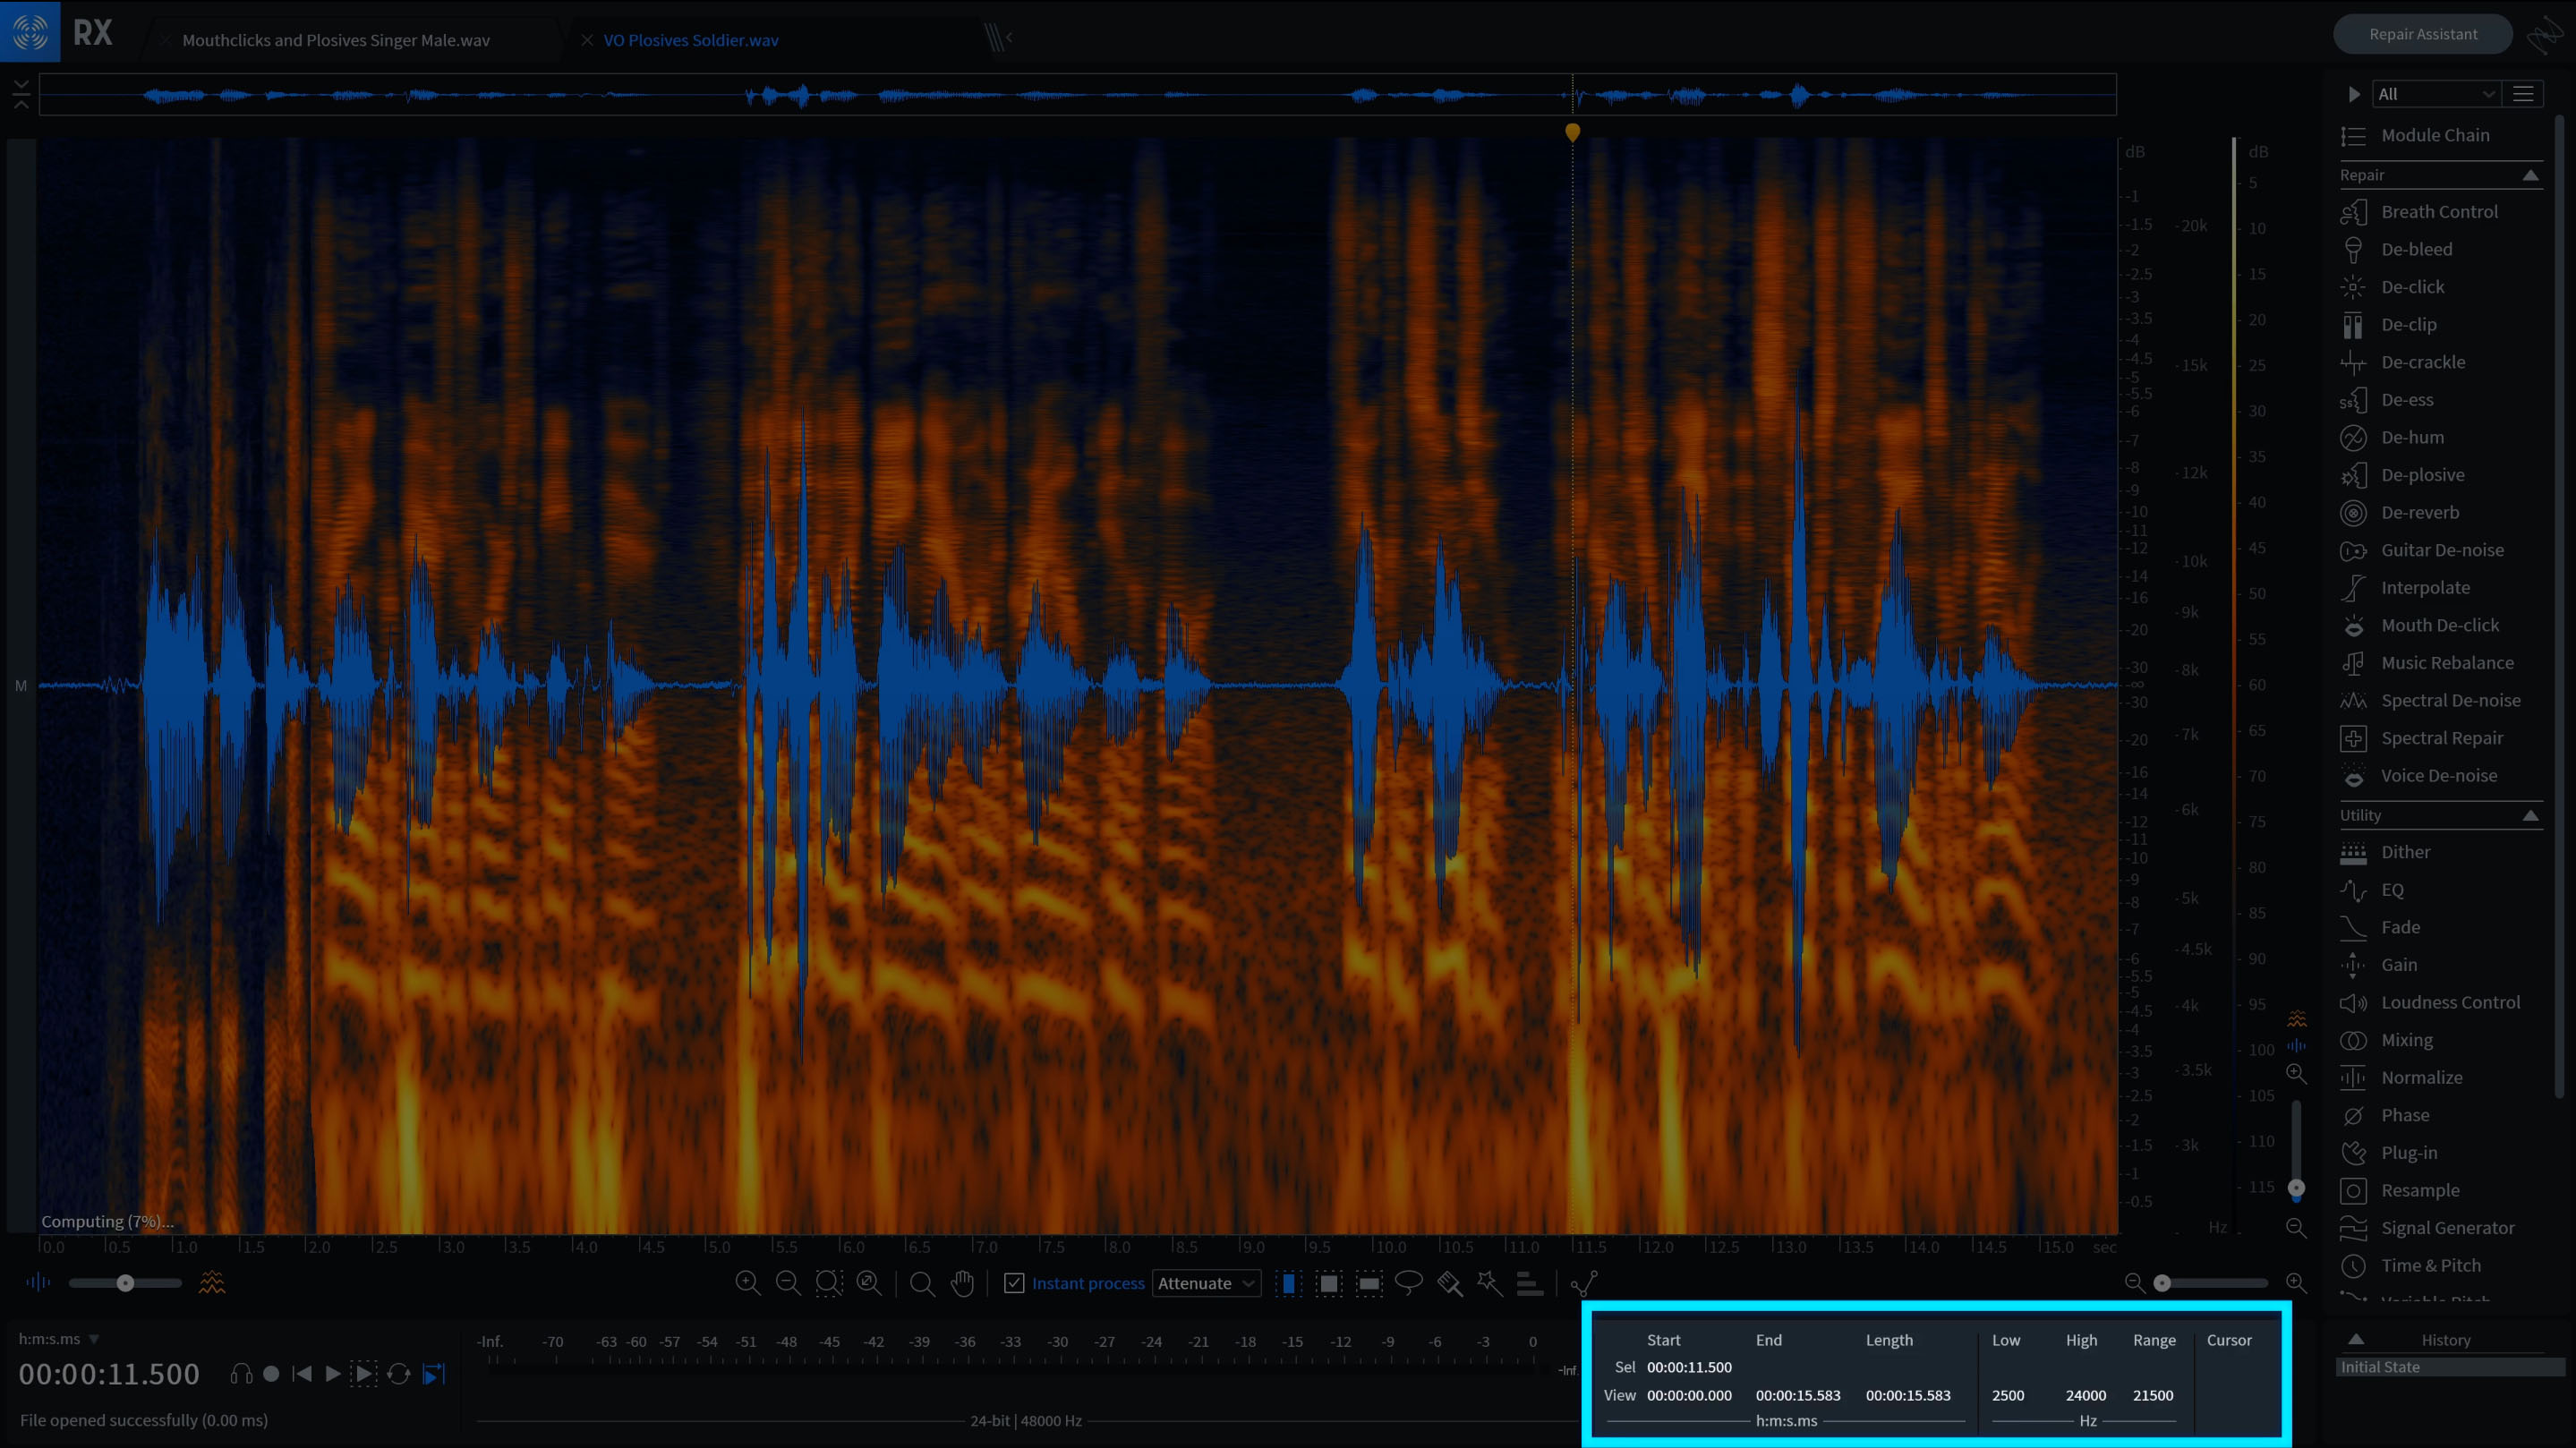
Task: Expand the module panel arrow beside All
Action: click(2353, 94)
